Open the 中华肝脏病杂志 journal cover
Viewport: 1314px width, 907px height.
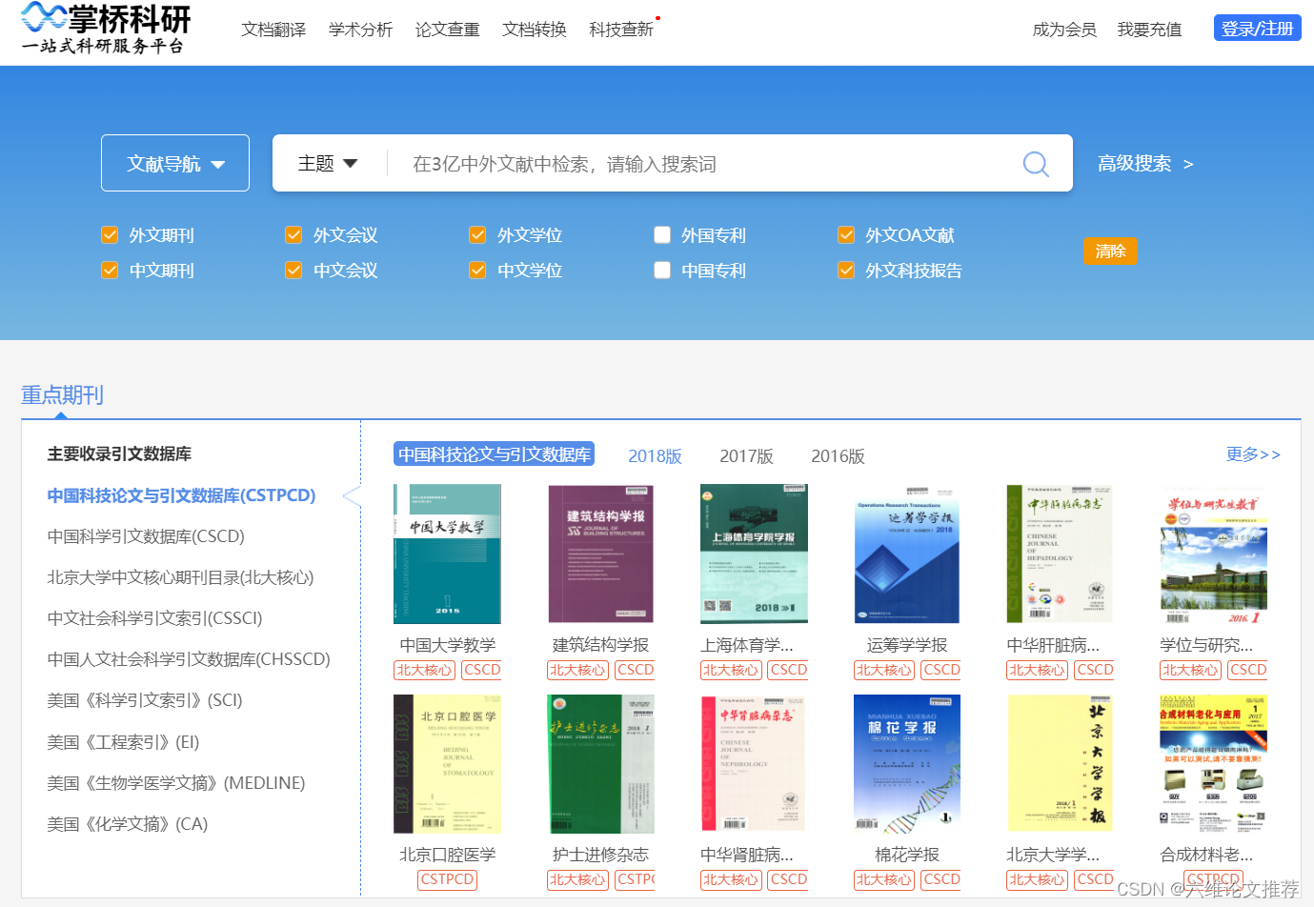tap(1060, 554)
